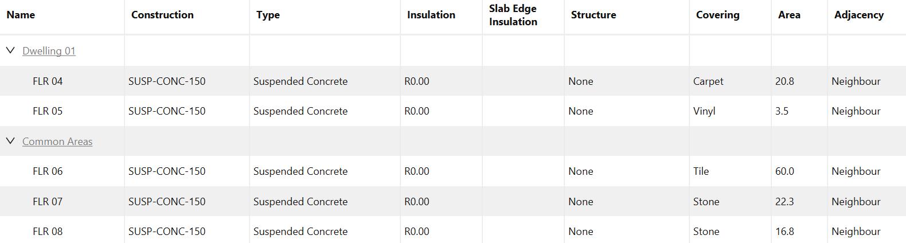906x243 pixels.
Task: Select the FLR 04 row name
Action: click(x=48, y=81)
